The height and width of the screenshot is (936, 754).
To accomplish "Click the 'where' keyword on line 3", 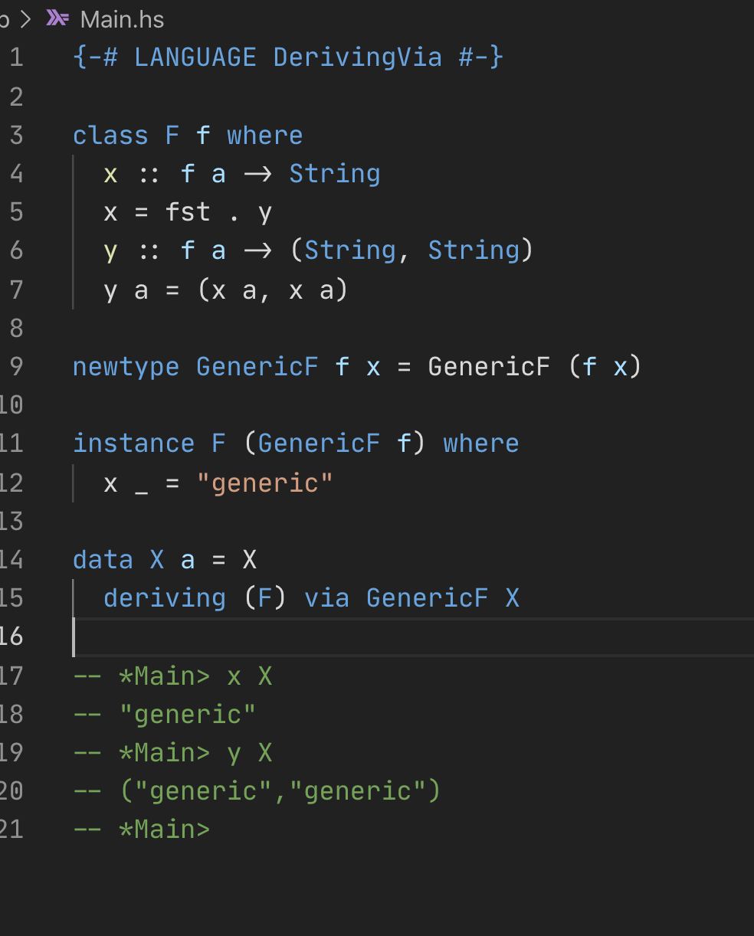I will (264, 136).
